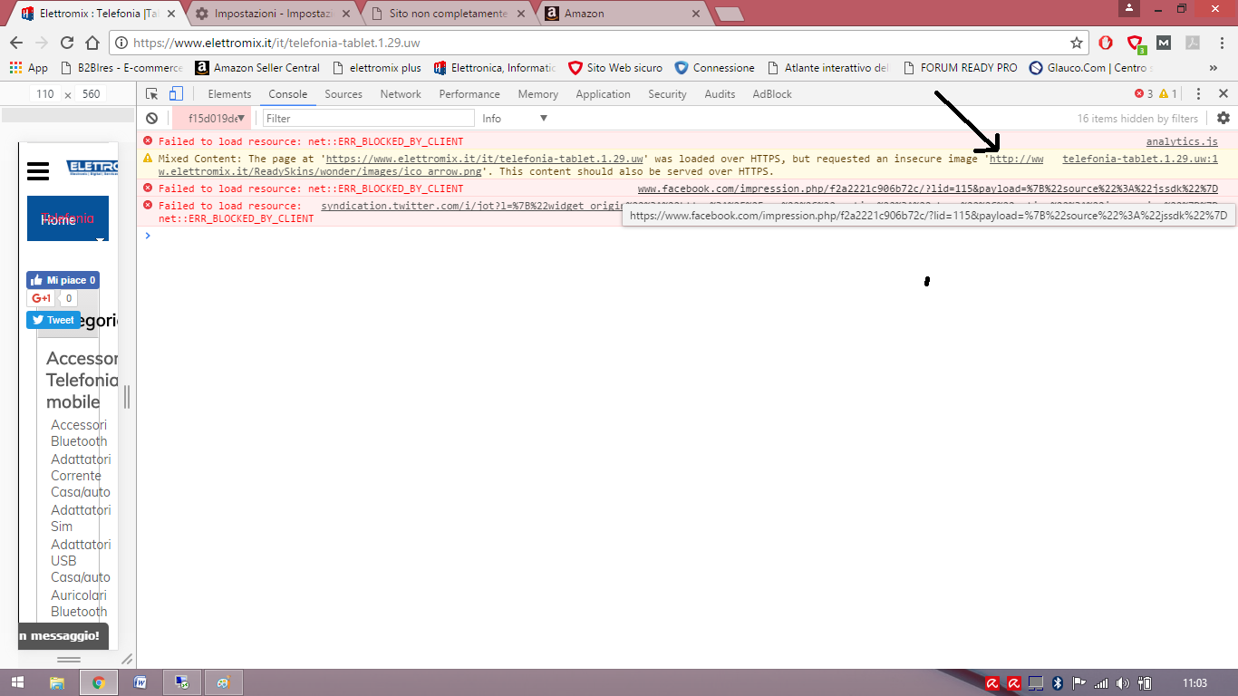Open the Memory tab
The height and width of the screenshot is (696, 1238).
point(538,94)
